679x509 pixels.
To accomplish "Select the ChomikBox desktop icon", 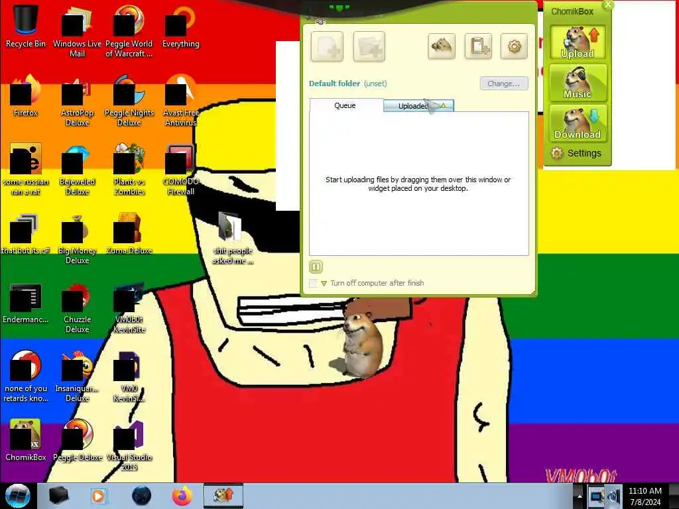I will (26, 440).
